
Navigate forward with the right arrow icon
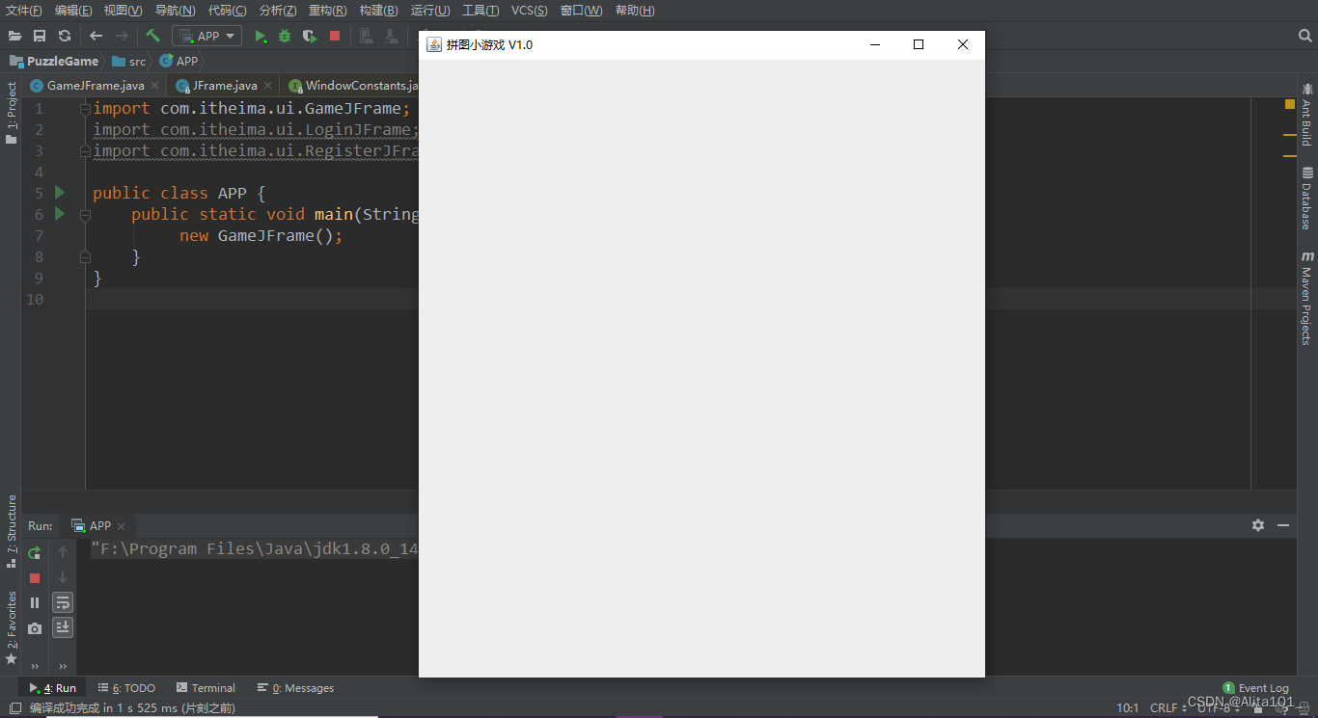click(x=122, y=36)
